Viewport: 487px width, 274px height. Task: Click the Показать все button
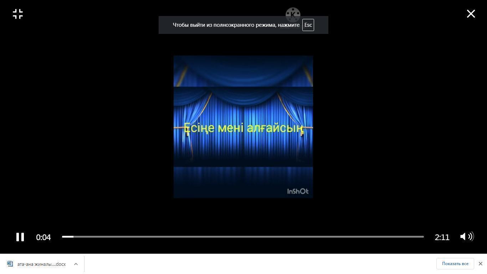click(455, 264)
